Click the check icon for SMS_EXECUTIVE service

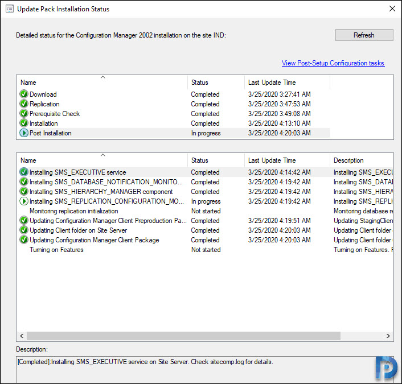24,172
